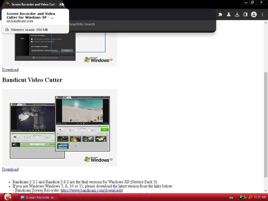Click the Screen Recorder taskbar button

39,197
